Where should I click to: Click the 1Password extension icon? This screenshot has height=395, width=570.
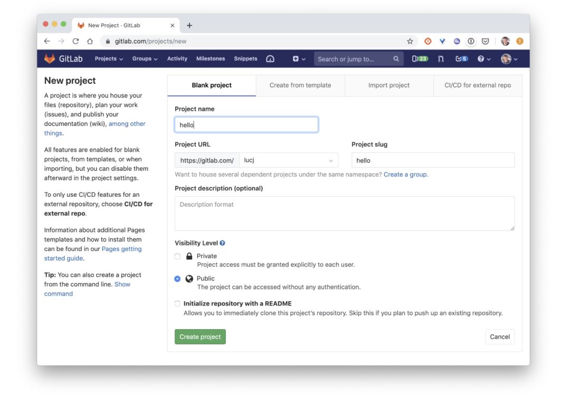[471, 42]
